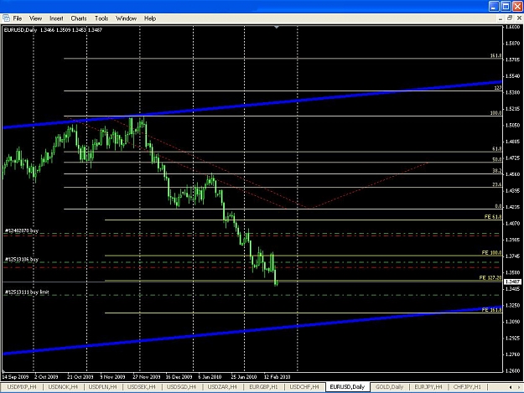Switch to the CHFJPY,H1 chart tab
The image size is (524, 393).
pyautogui.click(x=467, y=387)
